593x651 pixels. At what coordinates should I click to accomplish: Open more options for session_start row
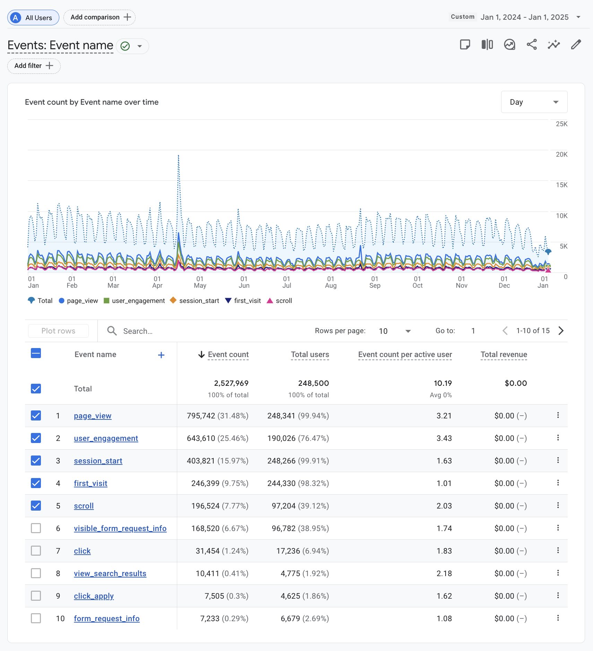pyautogui.click(x=558, y=460)
